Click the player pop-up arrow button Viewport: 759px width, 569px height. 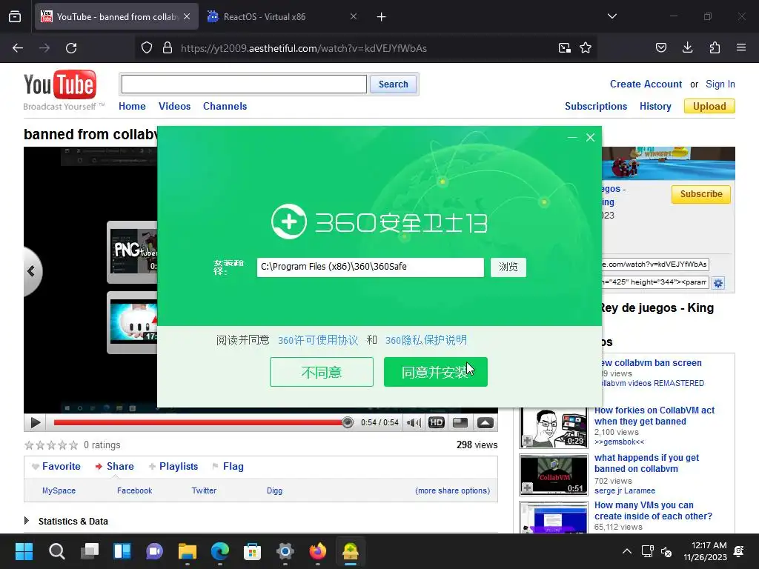(x=485, y=423)
